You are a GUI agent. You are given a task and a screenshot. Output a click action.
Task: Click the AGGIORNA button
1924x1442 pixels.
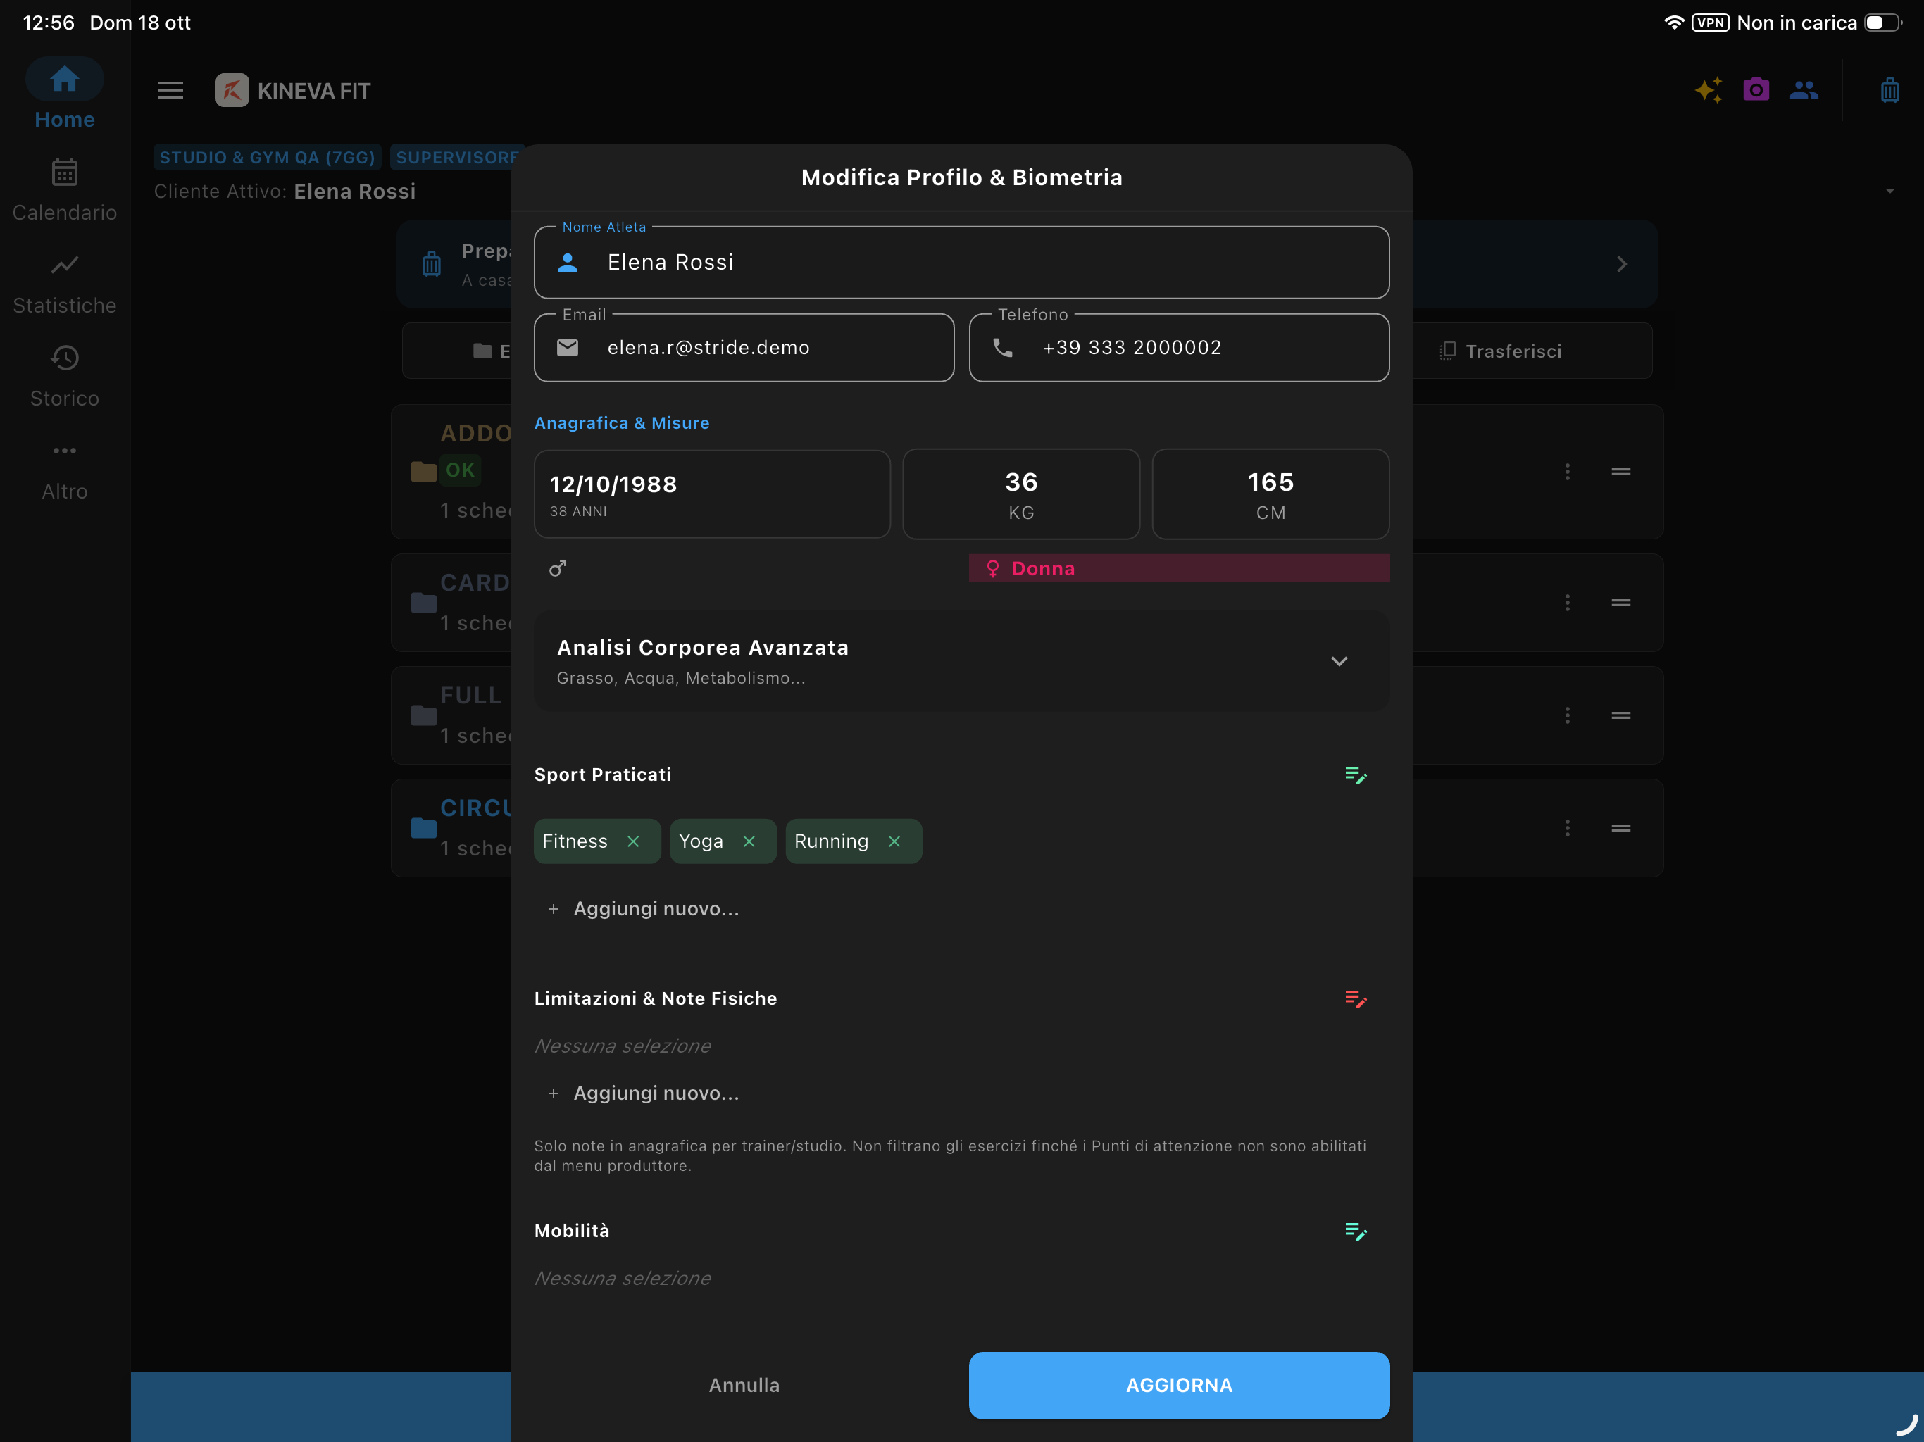1179,1384
